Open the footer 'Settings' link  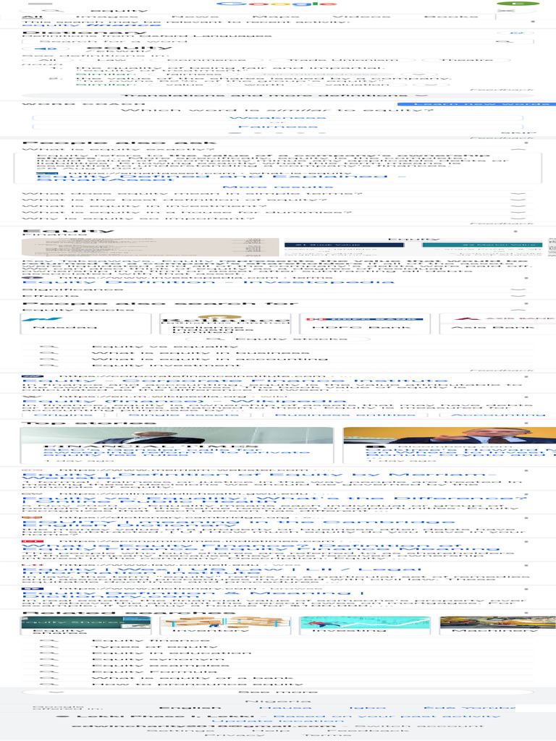coord(180,731)
